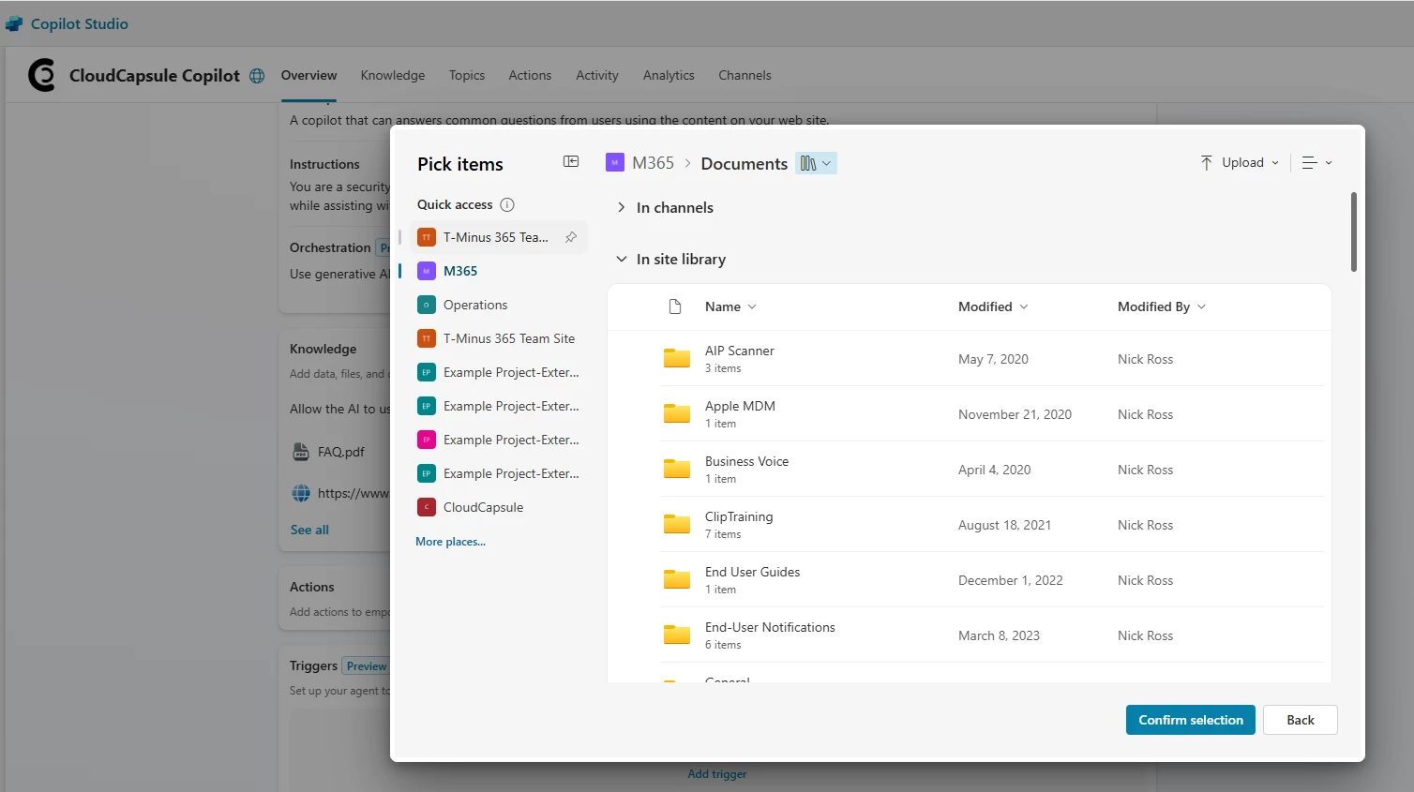This screenshot has width=1414, height=792.
Task: Open the Business Voice folder name
Action: pos(746,461)
